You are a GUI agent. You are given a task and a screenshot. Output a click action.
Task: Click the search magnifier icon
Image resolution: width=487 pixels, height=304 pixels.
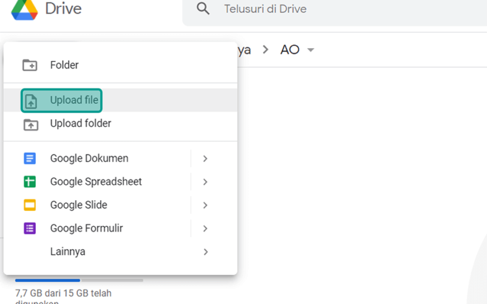click(203, 9)
